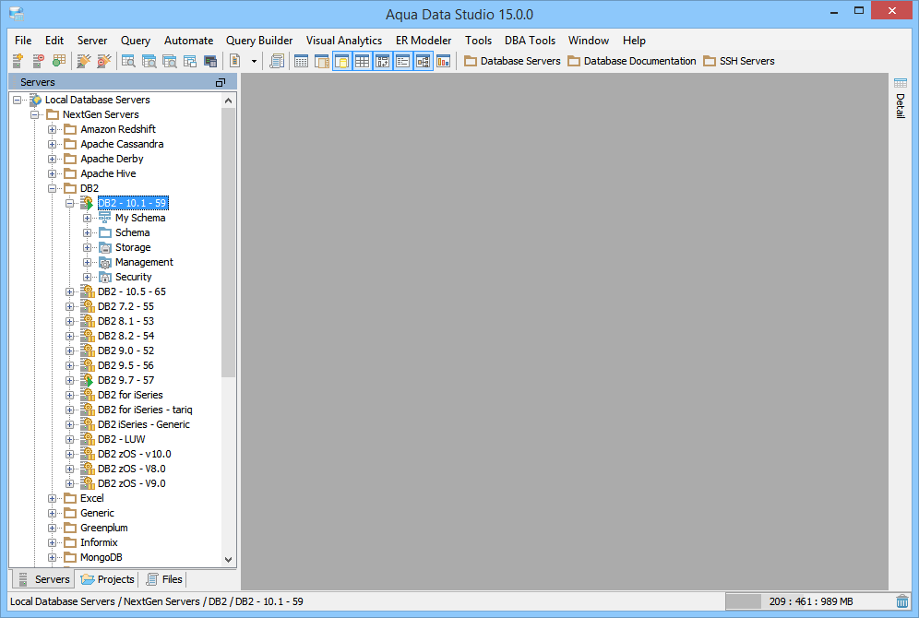This screenshot has width=919, height=618.
Task: Select the My Schema icon
Action: pos(105,218)
